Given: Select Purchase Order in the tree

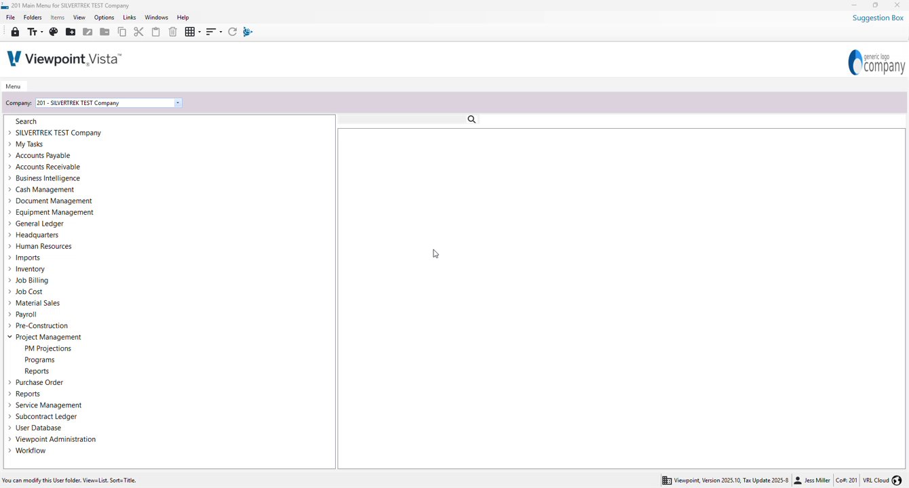Looking at the screenshot, I should click(39, 382).
